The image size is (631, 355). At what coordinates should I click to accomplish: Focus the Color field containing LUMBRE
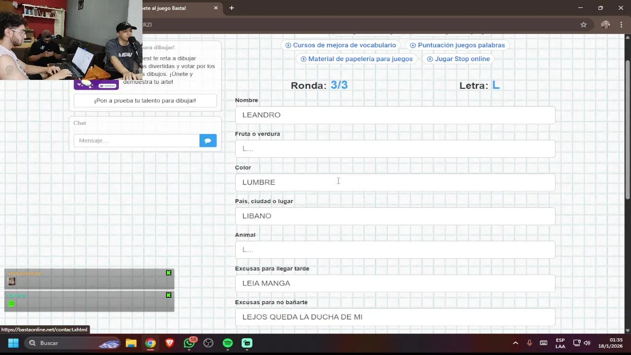(395, 182)
